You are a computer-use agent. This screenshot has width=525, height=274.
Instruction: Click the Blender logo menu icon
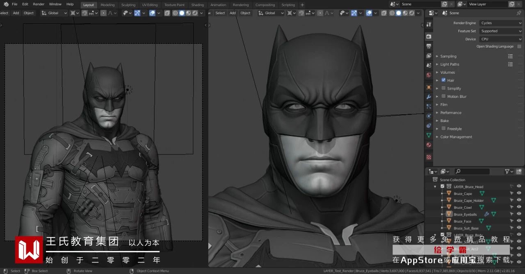[x=6, y=5]
